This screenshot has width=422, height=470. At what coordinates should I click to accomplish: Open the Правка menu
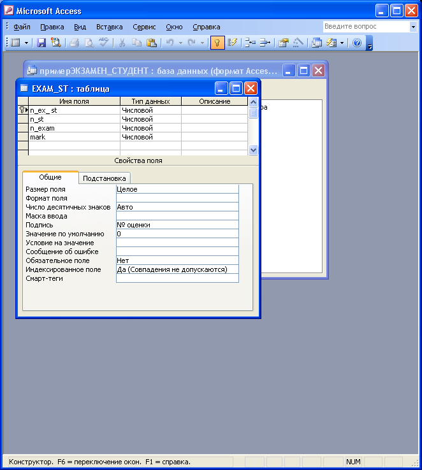52,27
